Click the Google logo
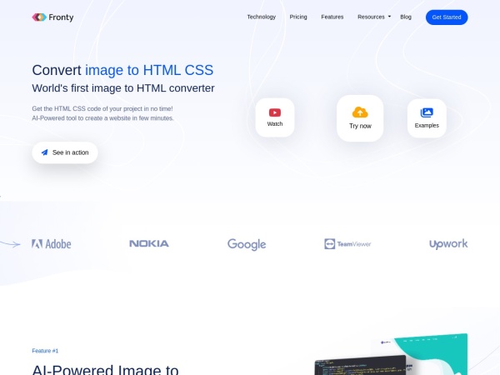 coord(247,244)
